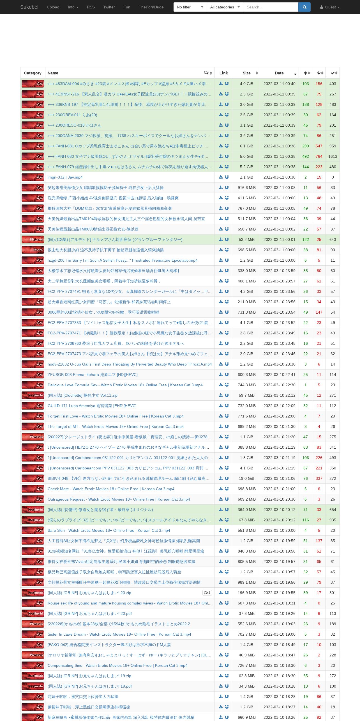Viewport: 360px width, 721px height.
Task: Open the Twitter link in navbar
Action: [x=109, y=7]
